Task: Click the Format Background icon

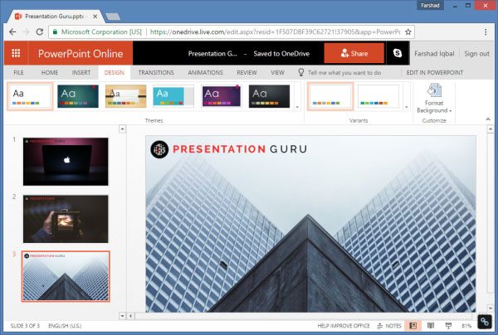Action: [x=433, y=91]
